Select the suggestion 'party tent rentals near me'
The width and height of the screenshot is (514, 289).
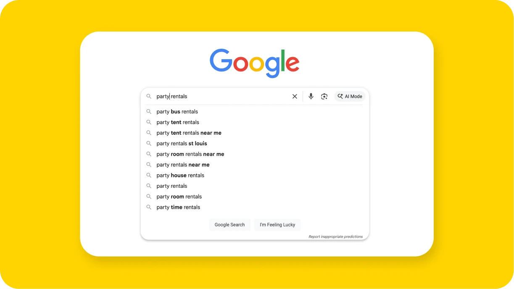[189, 133]
